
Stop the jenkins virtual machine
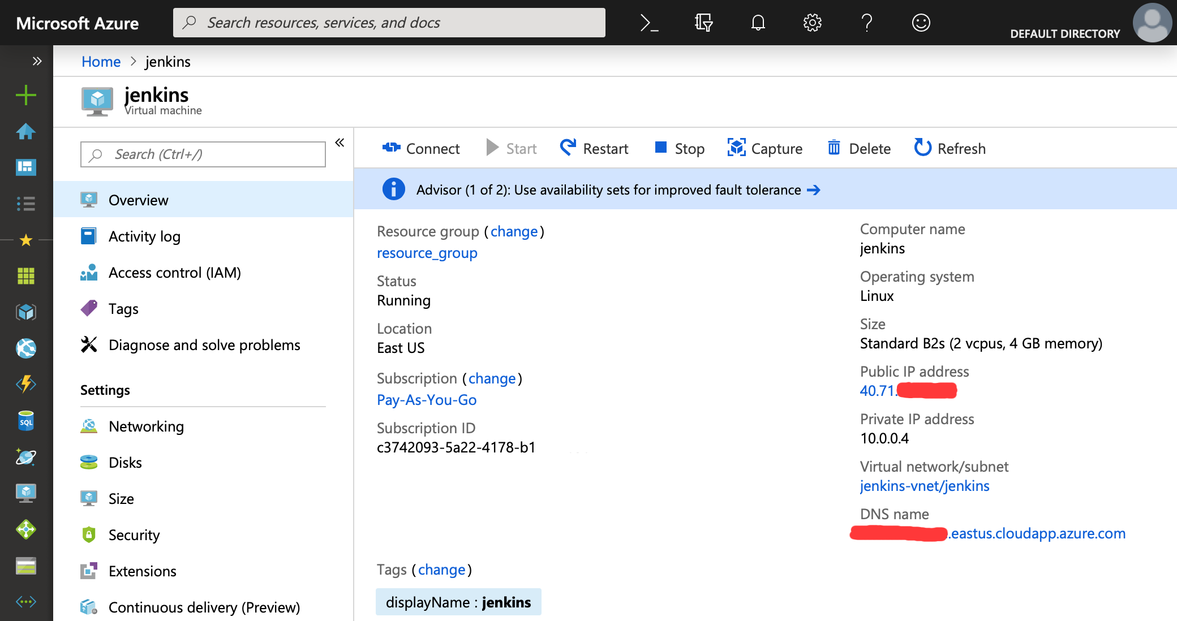[x=680, y=148]
